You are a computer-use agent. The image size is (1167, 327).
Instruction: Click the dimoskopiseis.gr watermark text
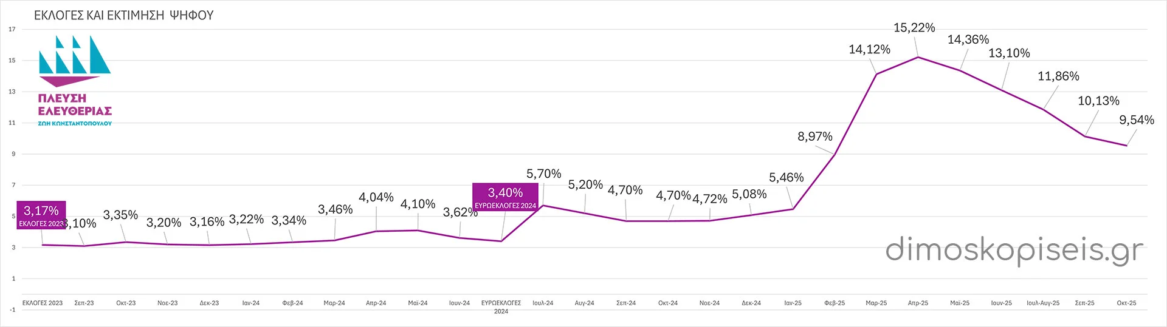coord(1014,250)
